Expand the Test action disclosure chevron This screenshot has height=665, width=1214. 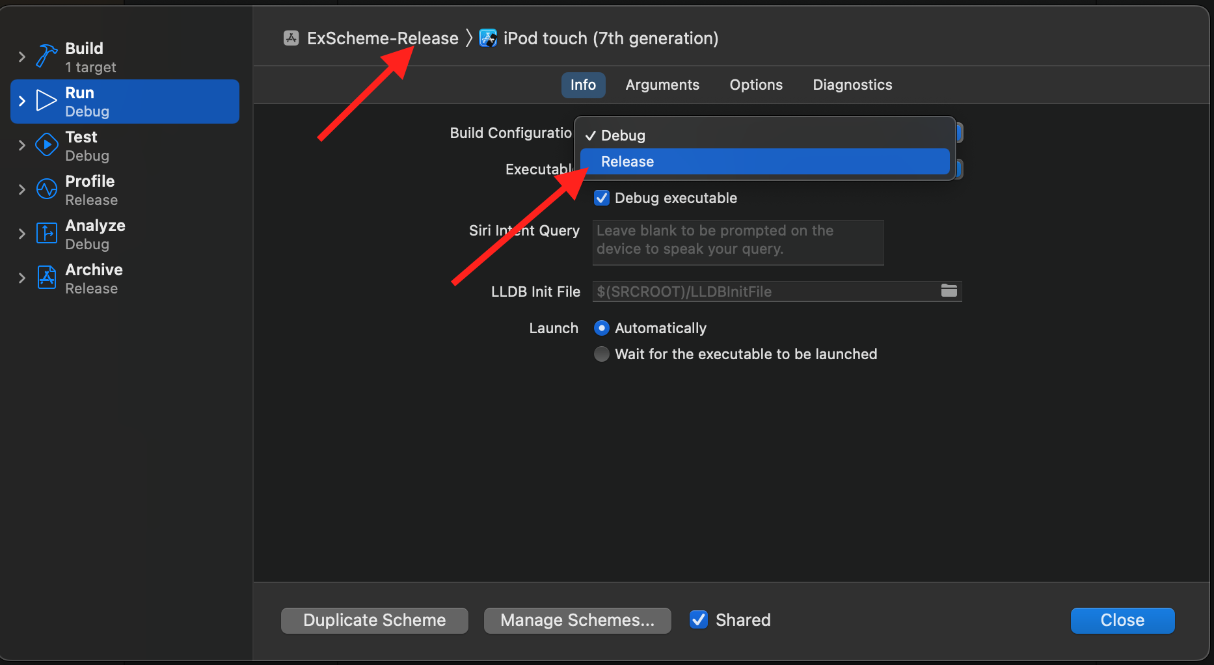[22, 145]
